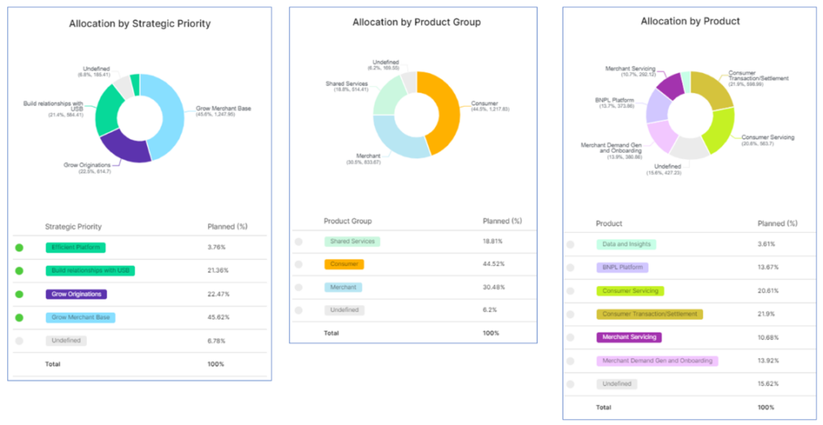Click the Grow Merchant Base tag in table

tap(80, 317)
